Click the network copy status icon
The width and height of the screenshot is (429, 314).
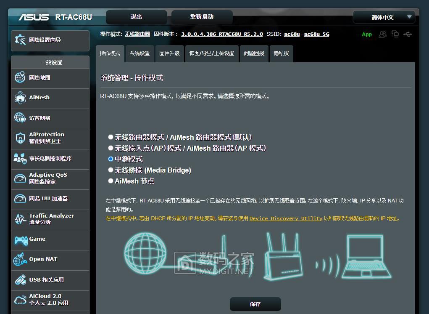point(395,34)
